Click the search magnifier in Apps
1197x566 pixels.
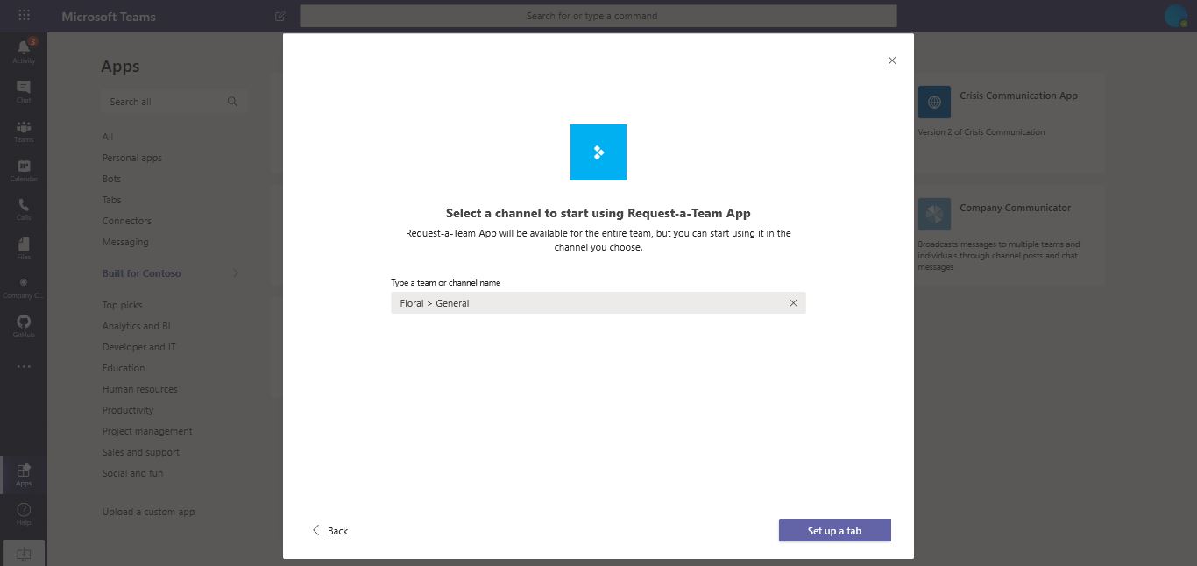(232, 102)
